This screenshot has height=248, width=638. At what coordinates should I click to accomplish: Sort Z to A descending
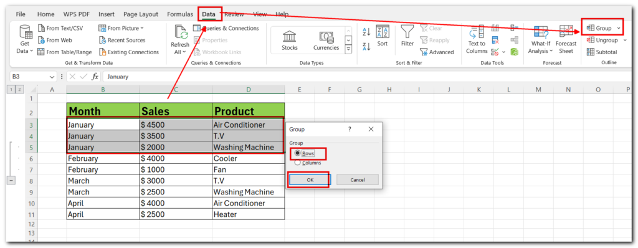tap(366, 47)
